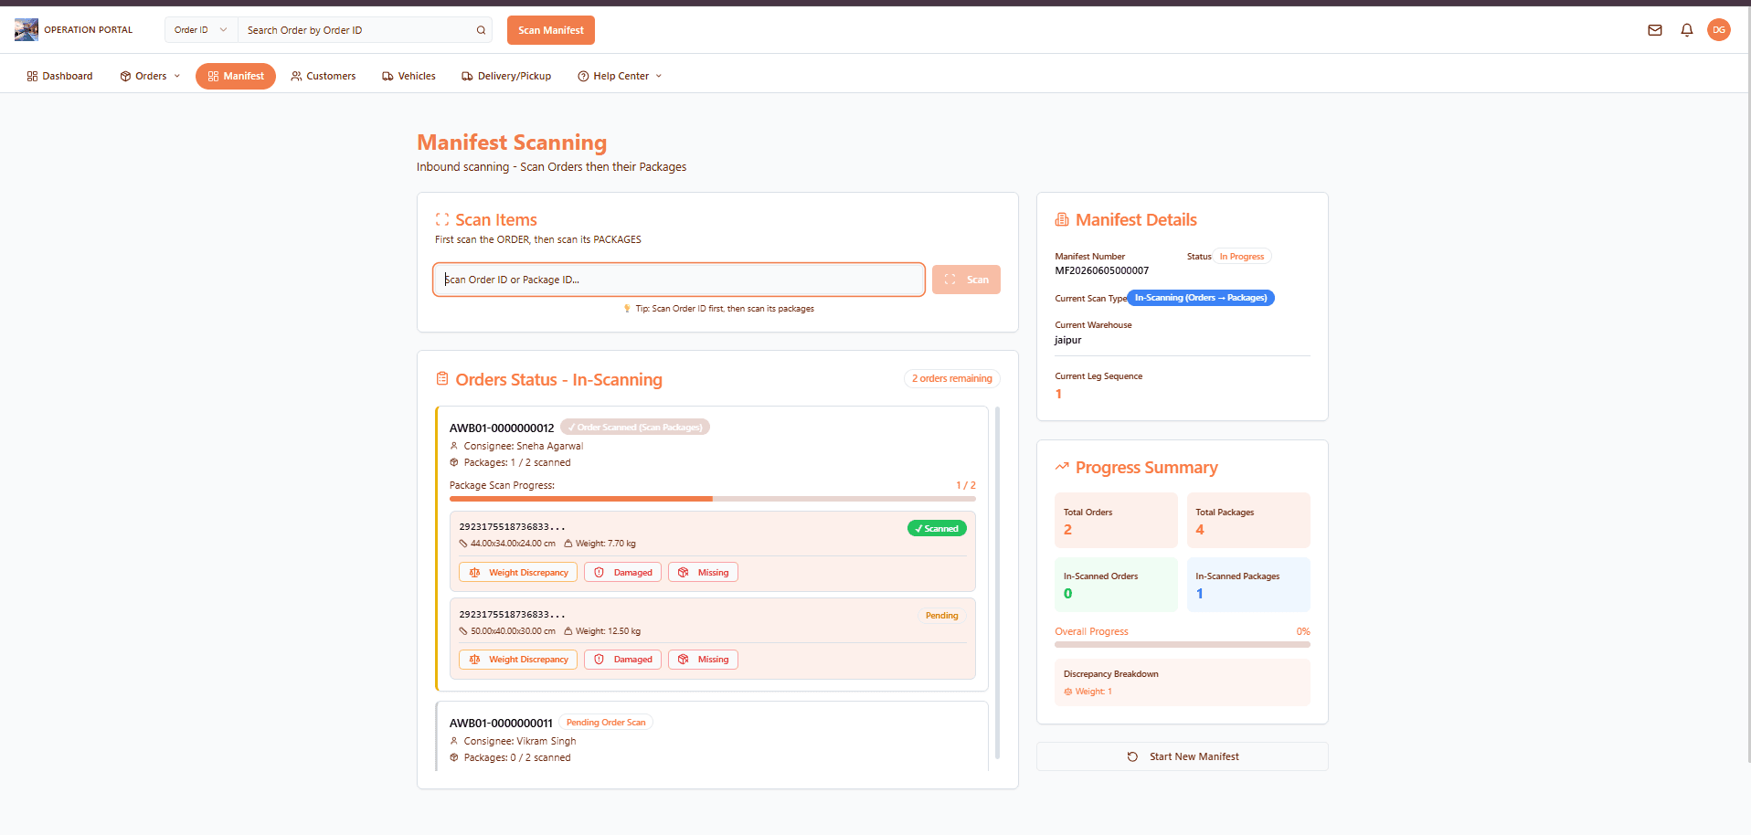Screen dimensions: 1751x835
Task: Open the mail envelope icon
Action: point(1655,30)
